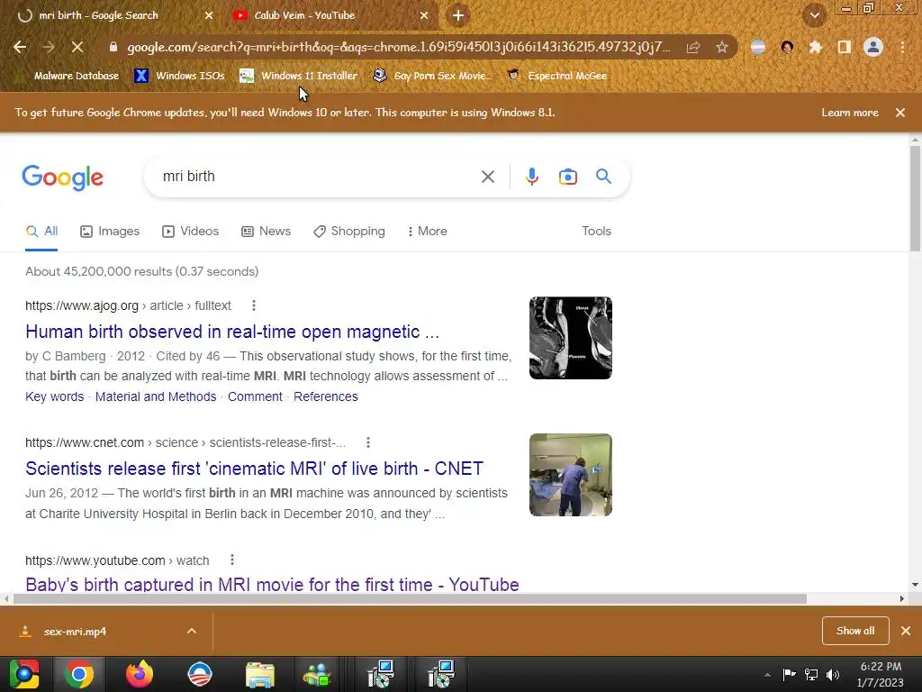The height and width of the screenshot is (692, 922).
Task: Go back using the browser back arrow
Action: click(20, 47)
